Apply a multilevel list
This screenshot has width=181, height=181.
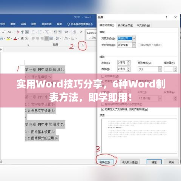click(x=47, y=32)
